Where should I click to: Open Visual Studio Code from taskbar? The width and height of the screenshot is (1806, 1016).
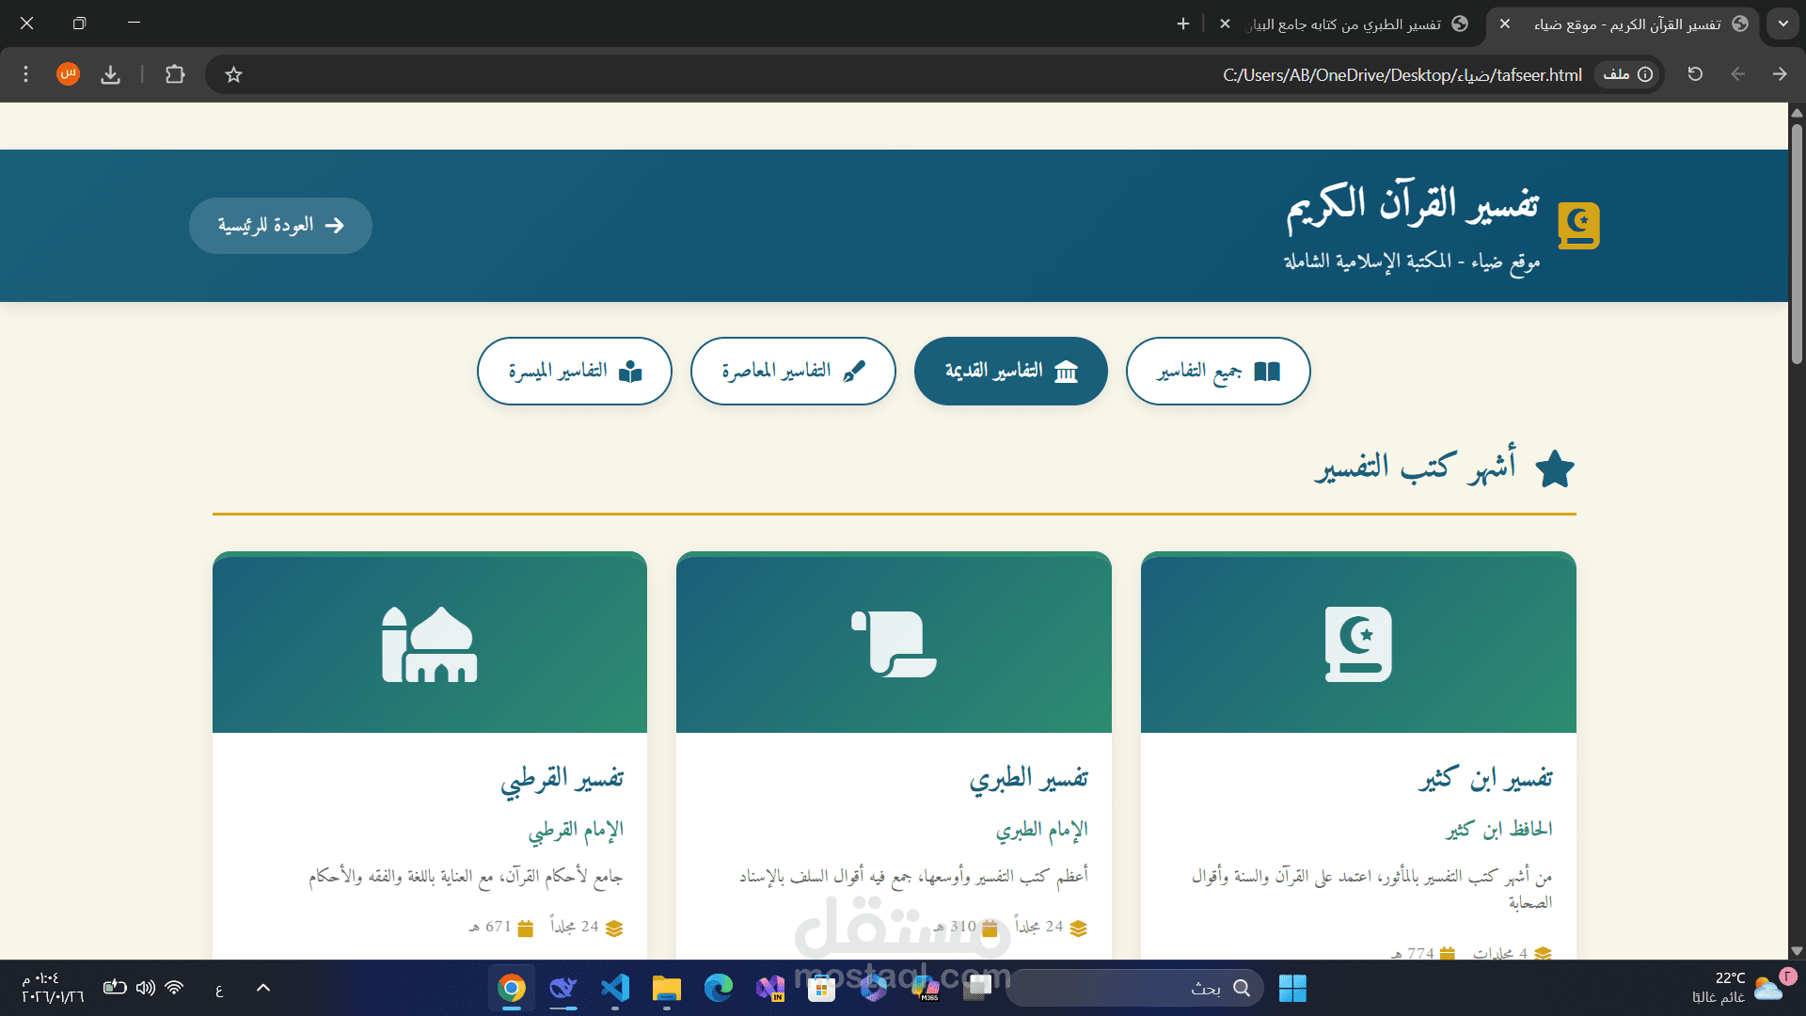coord(615,988)
